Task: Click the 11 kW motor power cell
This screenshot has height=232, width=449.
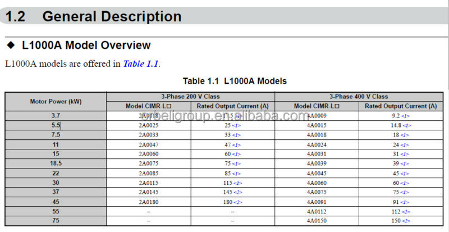Action: click(56, 144)
